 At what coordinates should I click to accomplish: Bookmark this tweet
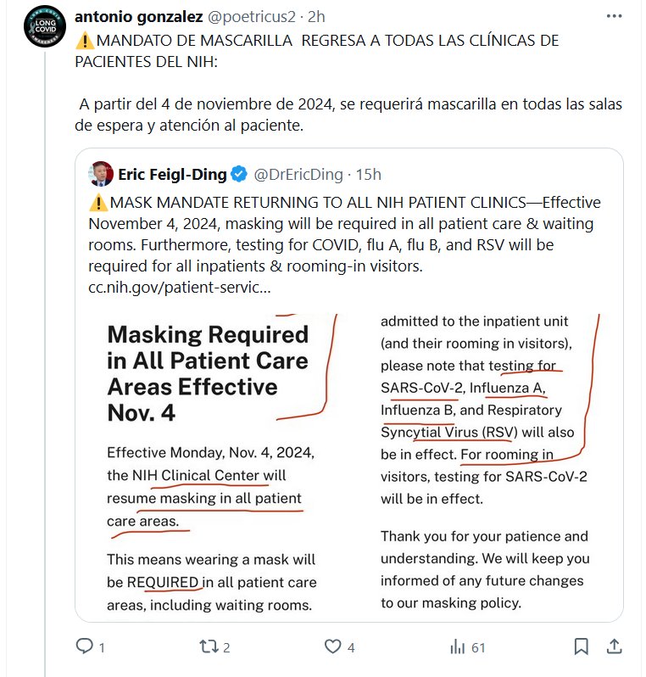click(581, 646)
